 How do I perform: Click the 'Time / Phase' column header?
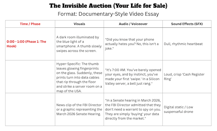coord(30,24)
